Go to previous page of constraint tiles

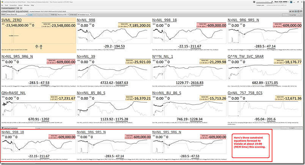[286, 15]
